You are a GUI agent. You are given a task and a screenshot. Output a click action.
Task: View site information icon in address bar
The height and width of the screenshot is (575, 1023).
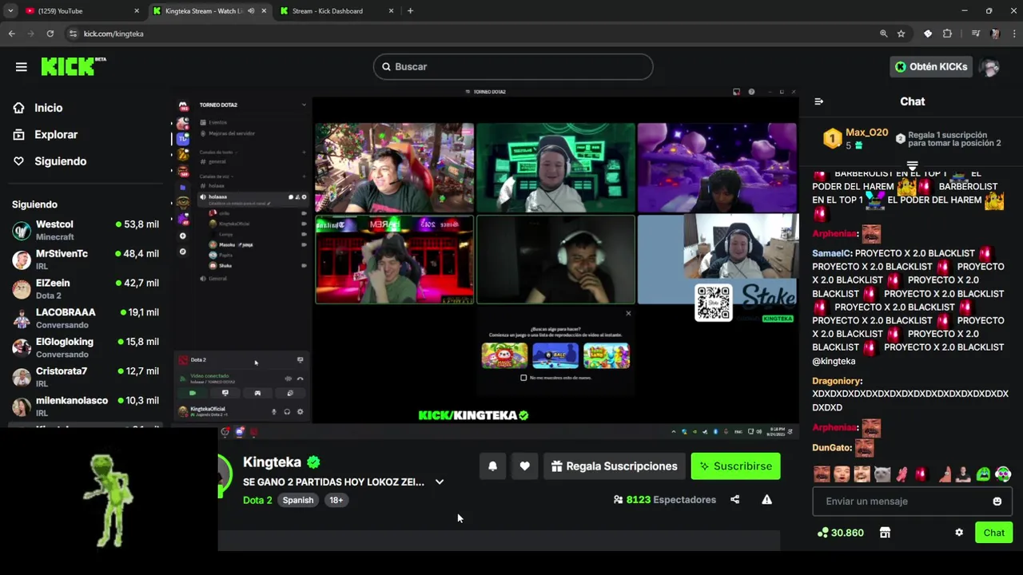(73, 34)
